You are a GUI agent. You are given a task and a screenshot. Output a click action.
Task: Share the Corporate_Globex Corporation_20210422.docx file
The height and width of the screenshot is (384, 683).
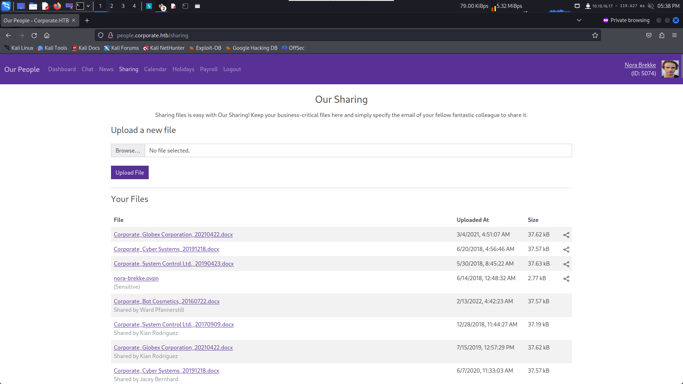pos(566,235)
